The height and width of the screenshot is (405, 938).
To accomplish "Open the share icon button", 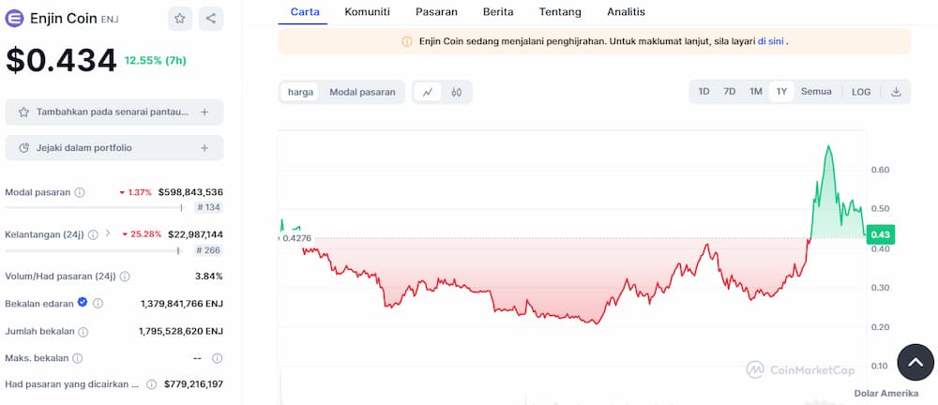I will pyautogui.click(x=210, y=19).
